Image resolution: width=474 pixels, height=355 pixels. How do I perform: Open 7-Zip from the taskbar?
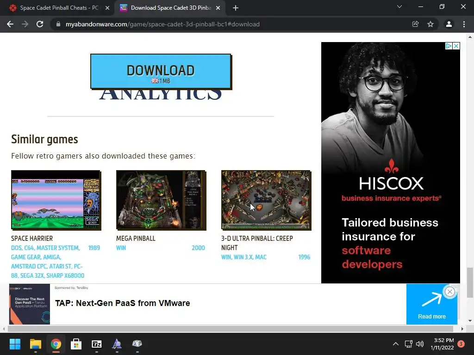(x=97, y=344)
